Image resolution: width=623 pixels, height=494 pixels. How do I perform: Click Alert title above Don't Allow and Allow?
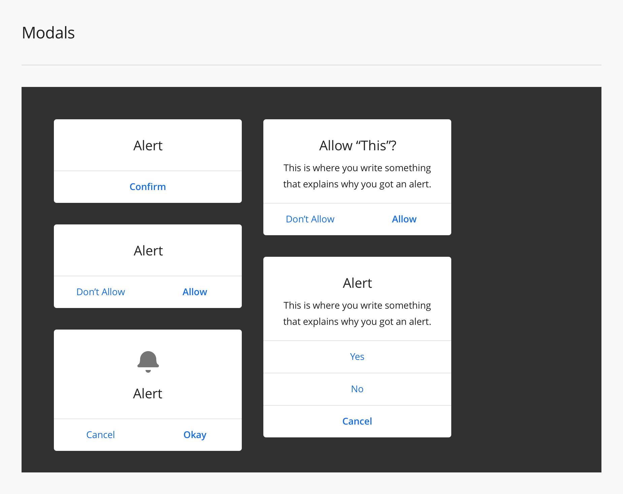point(148,251)
